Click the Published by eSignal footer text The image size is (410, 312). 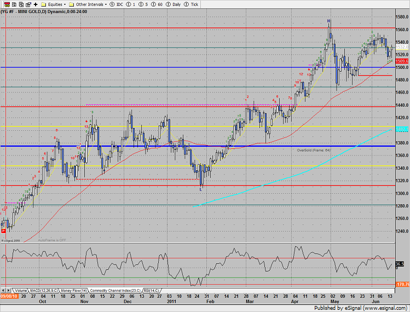click(361, 308)
